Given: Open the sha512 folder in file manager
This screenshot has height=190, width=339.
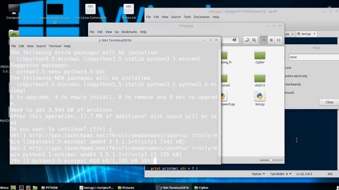Looking at the screenshot, I should (260, 80).
